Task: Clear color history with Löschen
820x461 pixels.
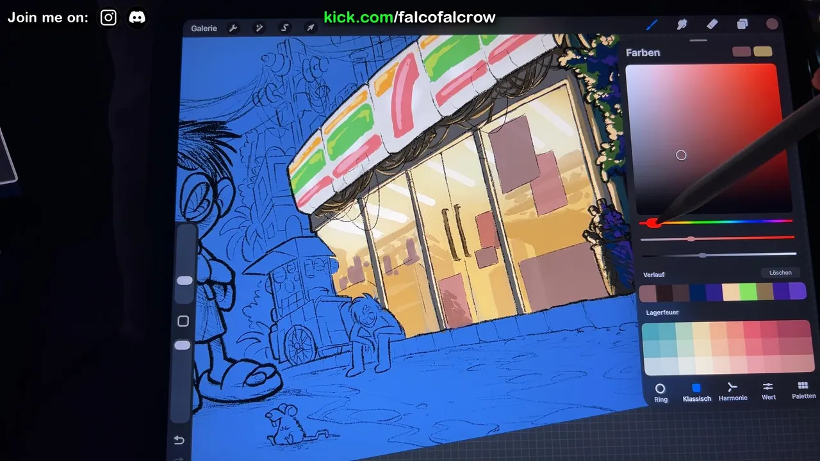Action: click(x=780, y=273)
